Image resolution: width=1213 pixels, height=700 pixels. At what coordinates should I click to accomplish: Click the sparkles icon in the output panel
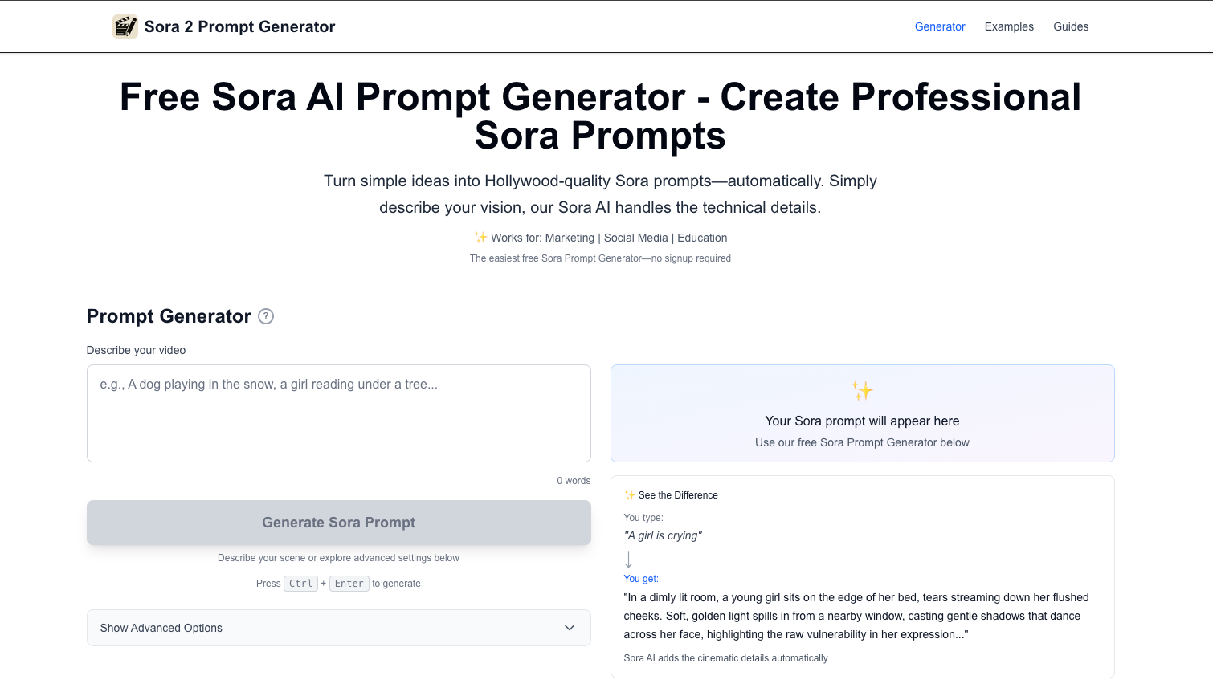pyautogui.click(x=862, y=391)
